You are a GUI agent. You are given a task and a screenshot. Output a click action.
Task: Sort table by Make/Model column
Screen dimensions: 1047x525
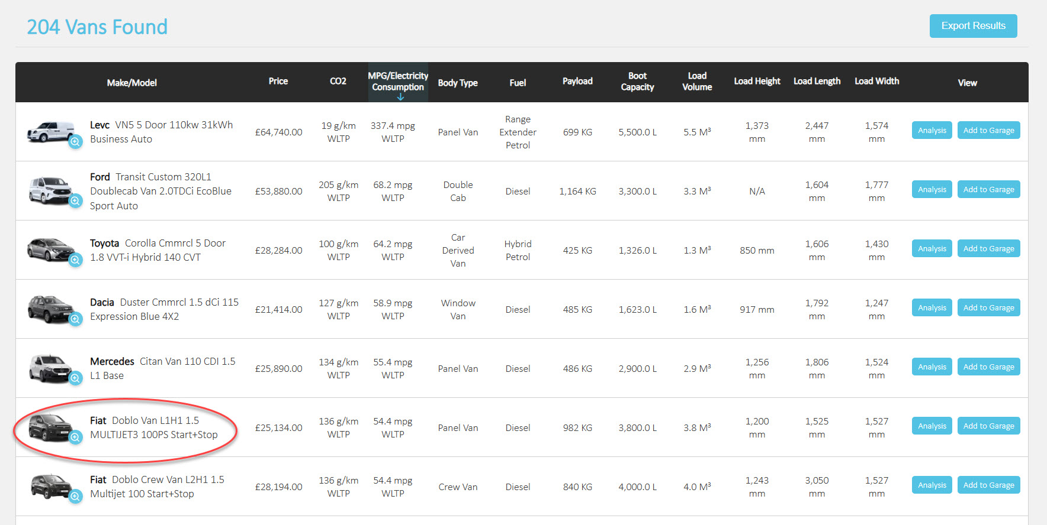coord(131,83)
